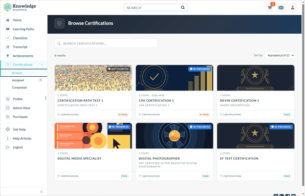This screenshot has height=196, width=305.
Task: Open Help Articles link
Action: coord(22,138)
